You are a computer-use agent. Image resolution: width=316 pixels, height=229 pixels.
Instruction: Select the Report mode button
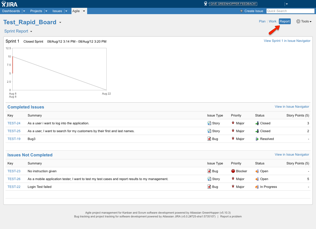(285, 21)
